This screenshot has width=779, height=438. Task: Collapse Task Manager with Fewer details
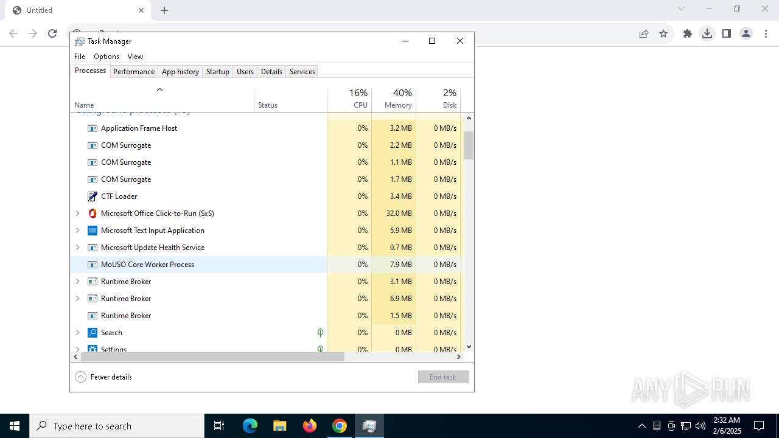point(103,377)
